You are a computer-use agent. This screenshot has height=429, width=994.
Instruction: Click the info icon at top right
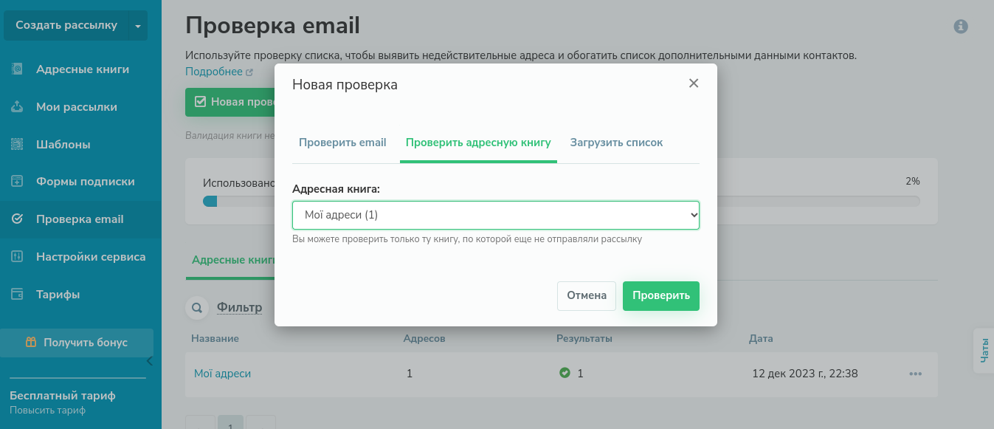[961, 27]
